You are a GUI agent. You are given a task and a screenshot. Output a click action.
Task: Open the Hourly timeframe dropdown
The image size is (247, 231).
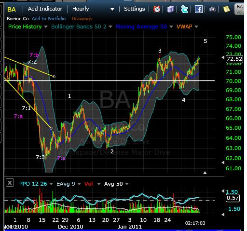coord(93,9)
